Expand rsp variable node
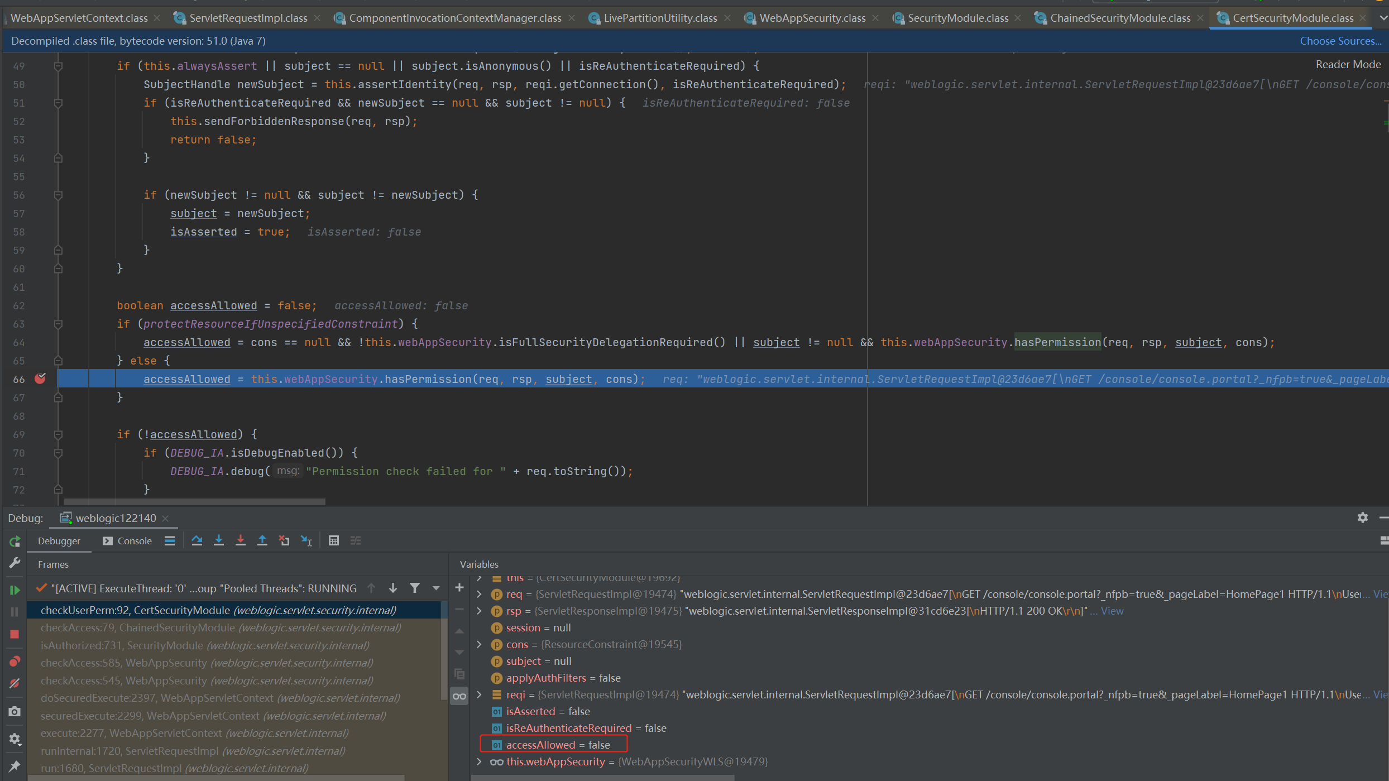The width and height of the screenshot is (1389, 781). (479, 611)
